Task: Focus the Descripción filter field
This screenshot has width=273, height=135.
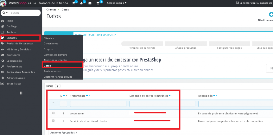Action: pyautogui.click(x=236, y=104)
